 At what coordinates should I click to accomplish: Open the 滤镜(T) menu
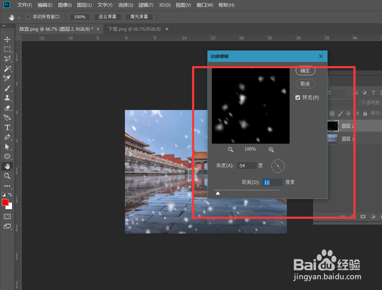click(146, 5)
